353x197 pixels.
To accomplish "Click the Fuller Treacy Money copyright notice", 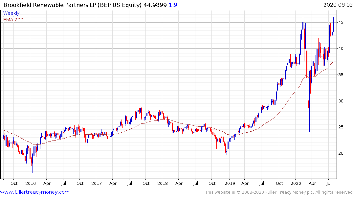I will [279, 192].
